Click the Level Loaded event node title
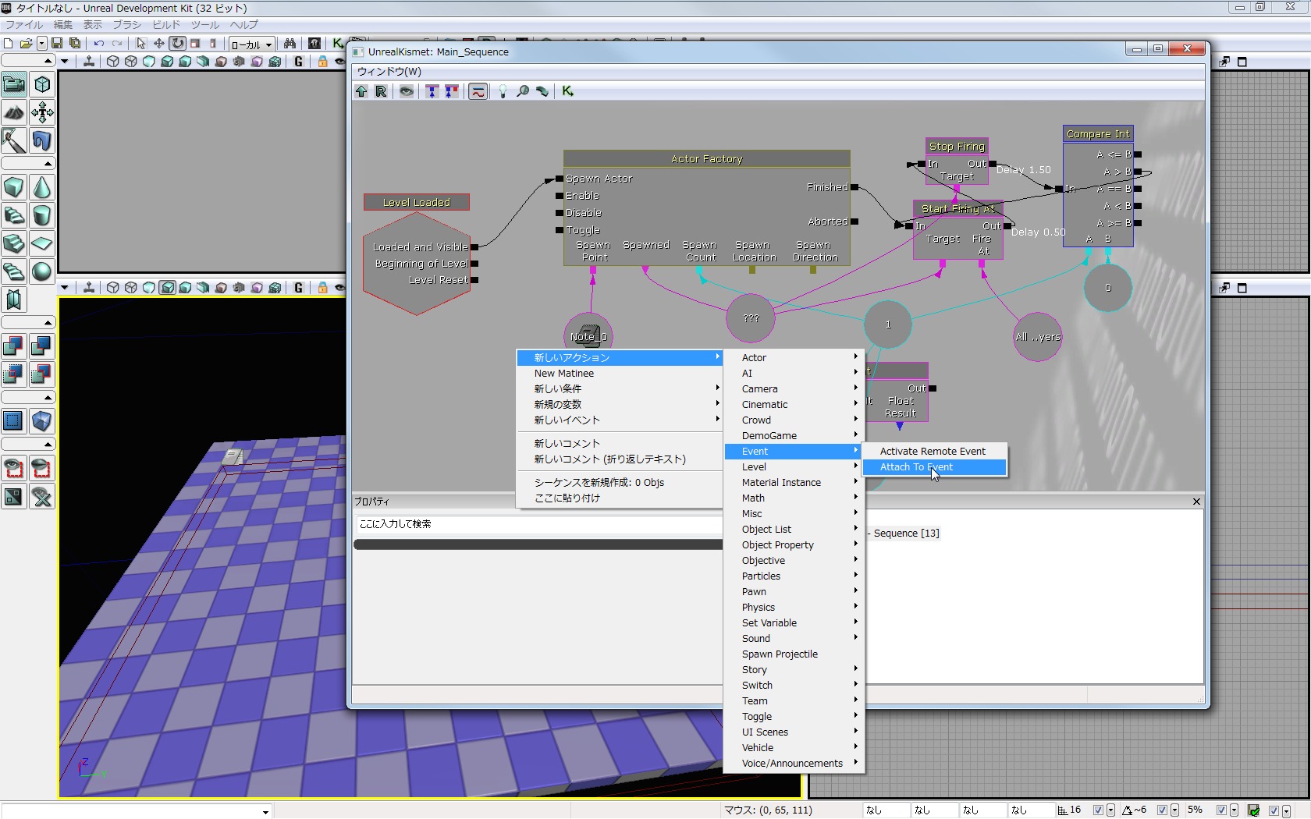The height and width of the screenshot is (819, 1311). pos(416,203)
